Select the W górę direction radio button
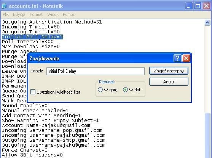Image resolution: width=212 pixels, height=158 pixels. tap(100, 90)
